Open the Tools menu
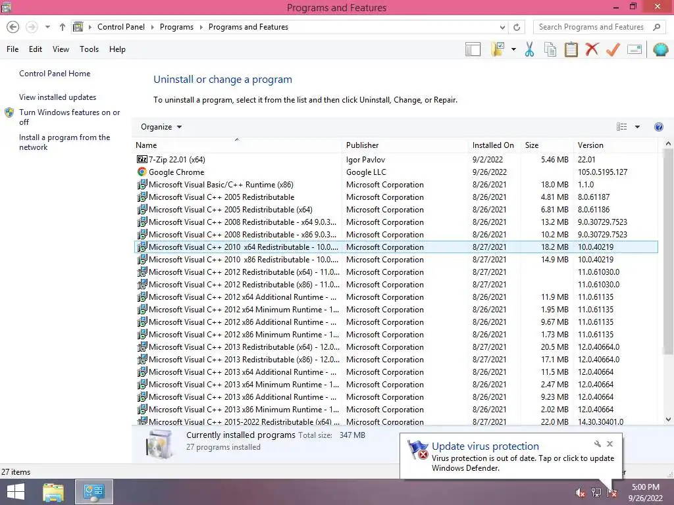Viewport: 674px width, 505px height. pos(89,49)
